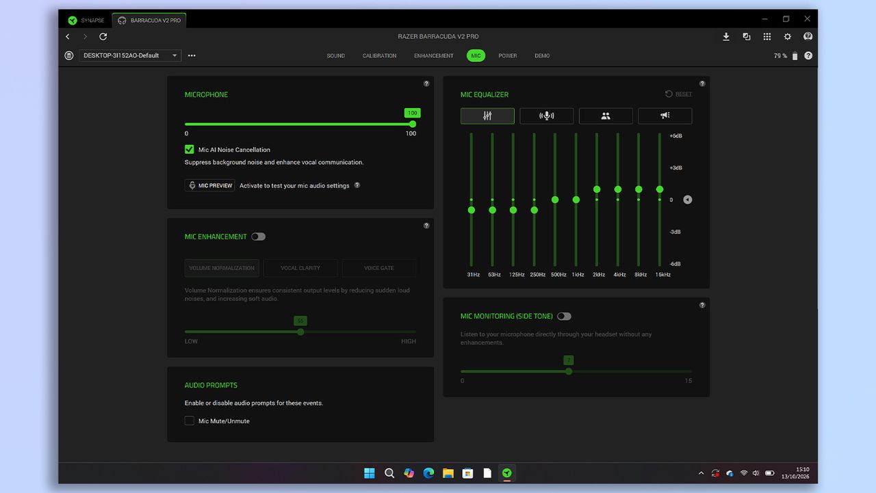
Task: Go to the Enhancement tab
Action: 434,56
